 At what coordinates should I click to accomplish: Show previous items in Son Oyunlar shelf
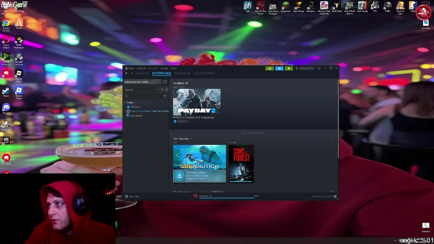[325, 139]
